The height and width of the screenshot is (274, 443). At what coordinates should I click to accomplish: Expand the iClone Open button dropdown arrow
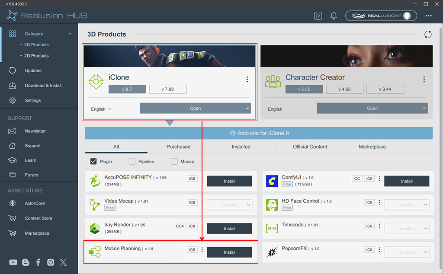(x=247, y=108)
